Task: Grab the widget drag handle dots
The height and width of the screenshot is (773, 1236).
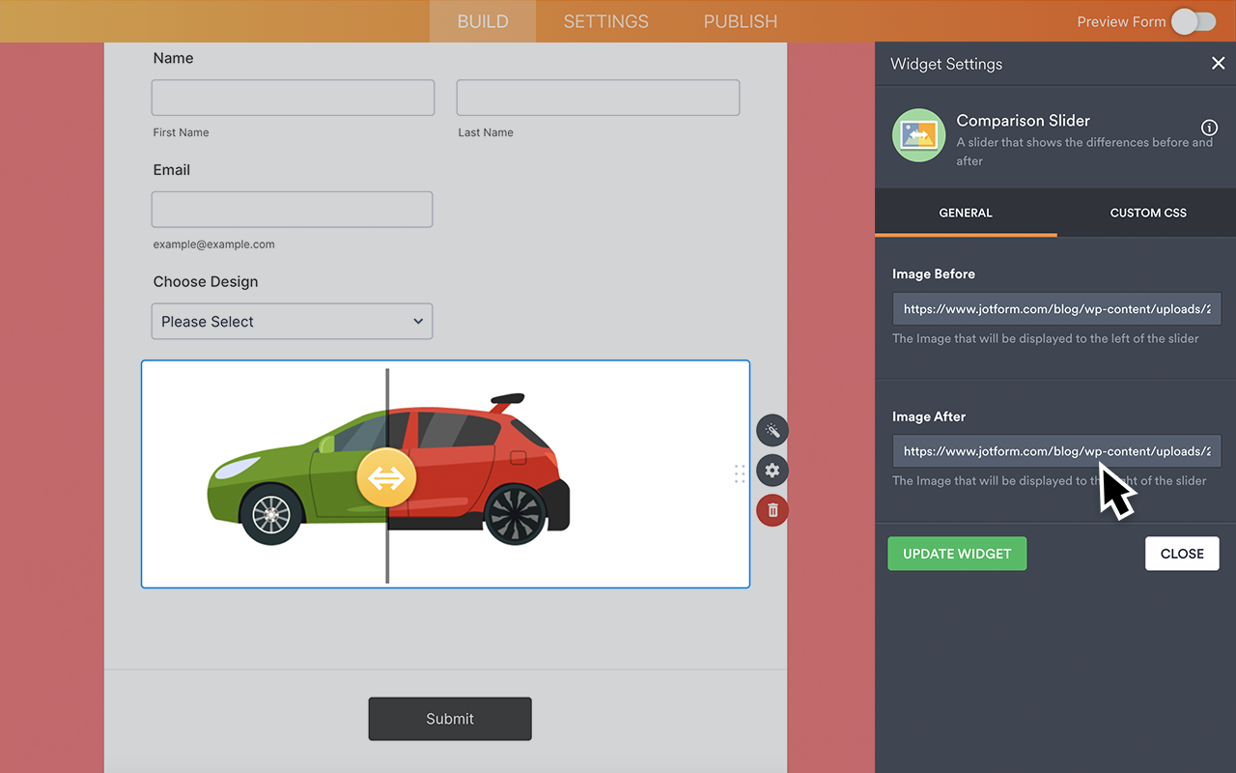Action: [740, 473]
